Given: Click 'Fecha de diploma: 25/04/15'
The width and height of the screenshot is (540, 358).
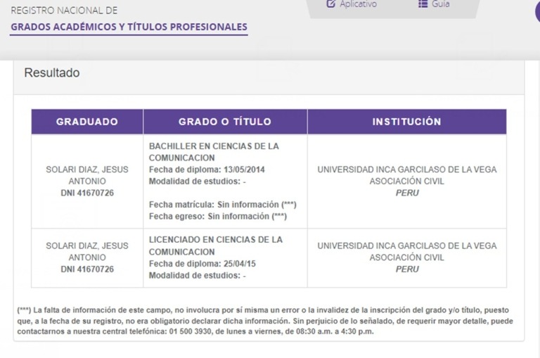Looking at the screenshot, I should (202, 264).
